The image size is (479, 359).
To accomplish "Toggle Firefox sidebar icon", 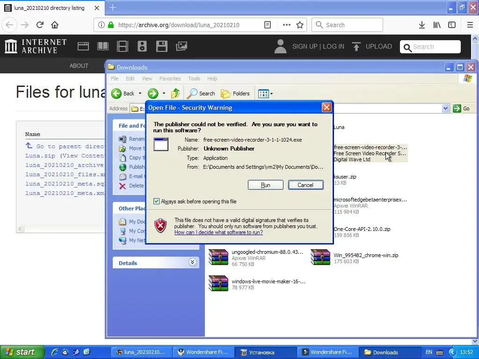I will coord(452,25).
